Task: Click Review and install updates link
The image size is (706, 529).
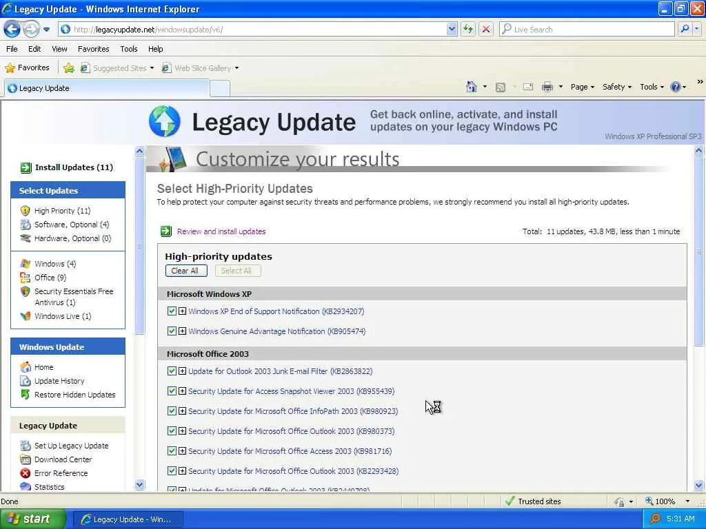Action: pos(221,231)
